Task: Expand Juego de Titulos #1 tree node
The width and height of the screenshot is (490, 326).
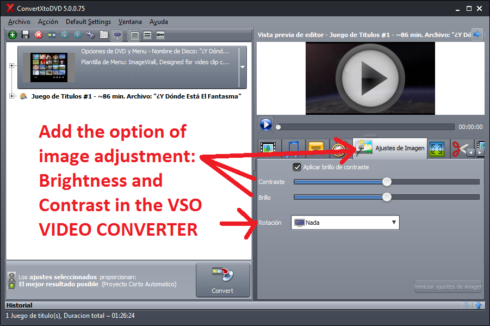Action: [11, 96]
